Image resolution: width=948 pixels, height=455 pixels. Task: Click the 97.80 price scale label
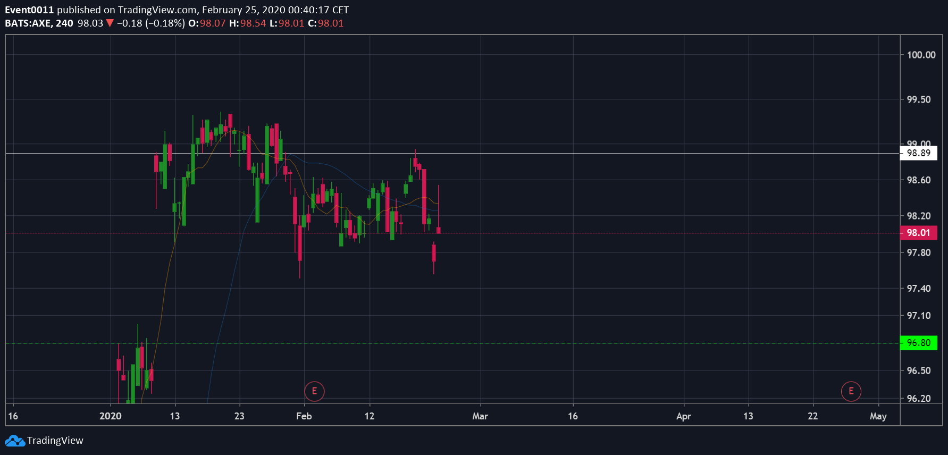[919, 252]
